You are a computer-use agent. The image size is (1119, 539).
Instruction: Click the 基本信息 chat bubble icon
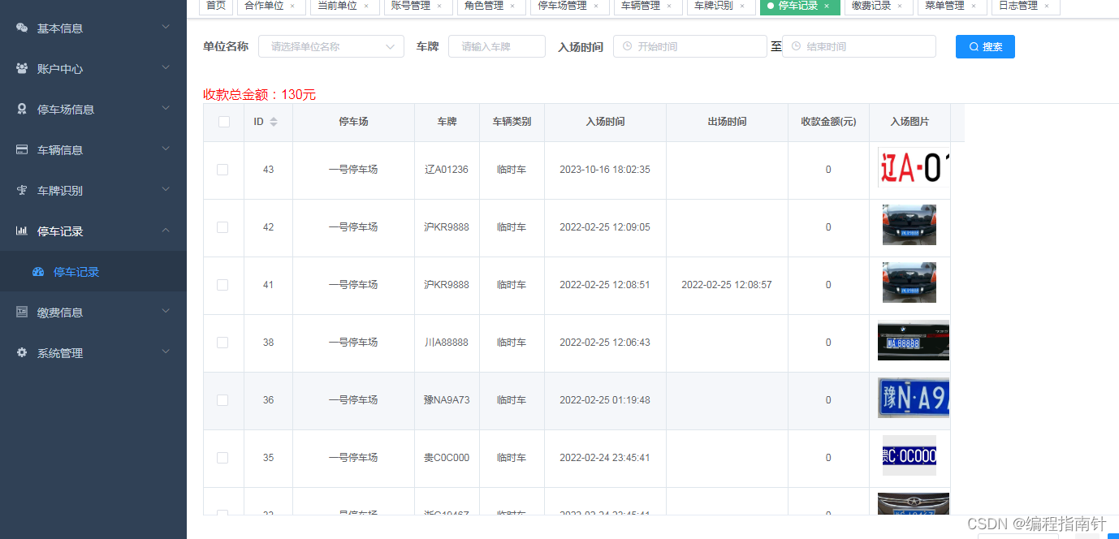pyautogui.click(x=22, y=28)
